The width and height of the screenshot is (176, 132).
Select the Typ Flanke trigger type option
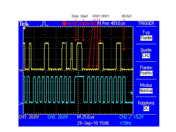click(146, 35)
